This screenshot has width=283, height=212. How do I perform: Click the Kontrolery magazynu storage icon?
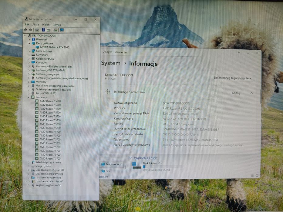[33, 74]
